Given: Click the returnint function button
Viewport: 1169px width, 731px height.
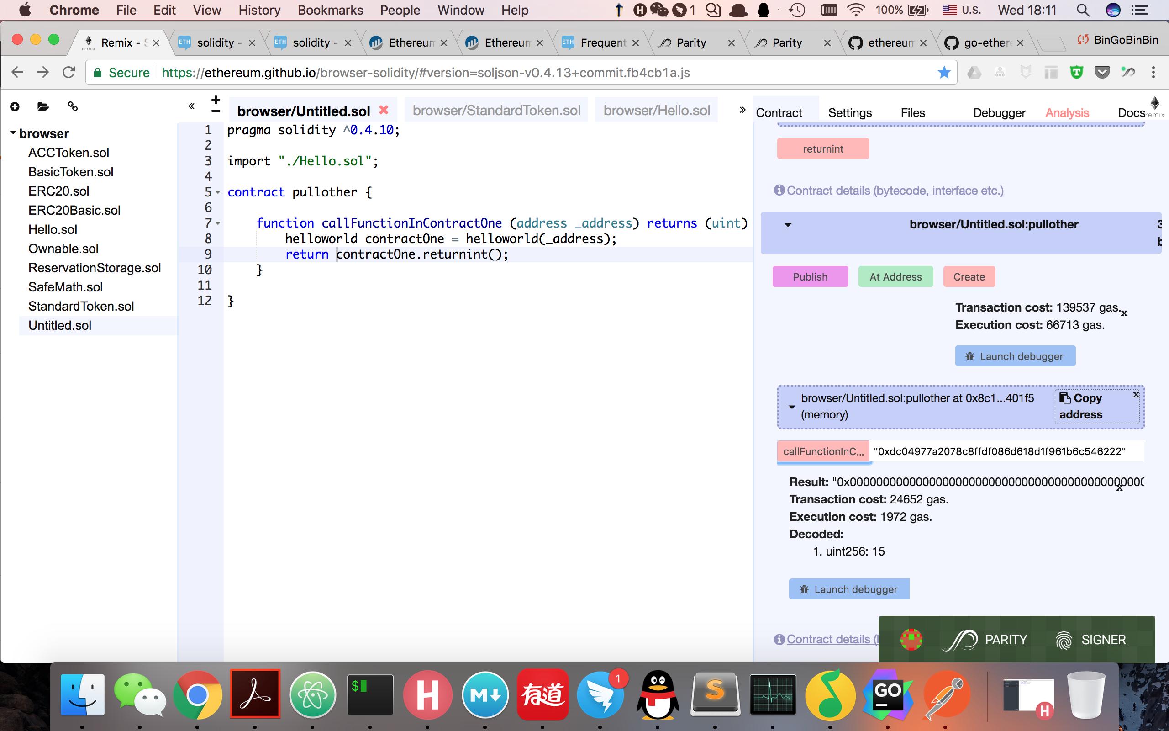Looking at the screenshot, I should point(823,148).
